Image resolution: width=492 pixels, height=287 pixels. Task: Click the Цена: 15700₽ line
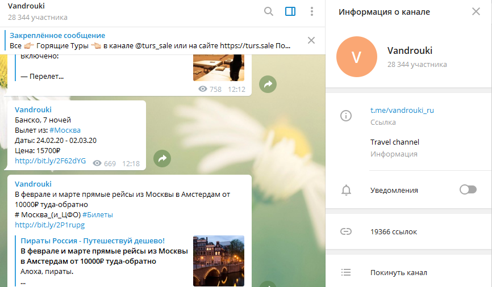click(x=37, y=150)
